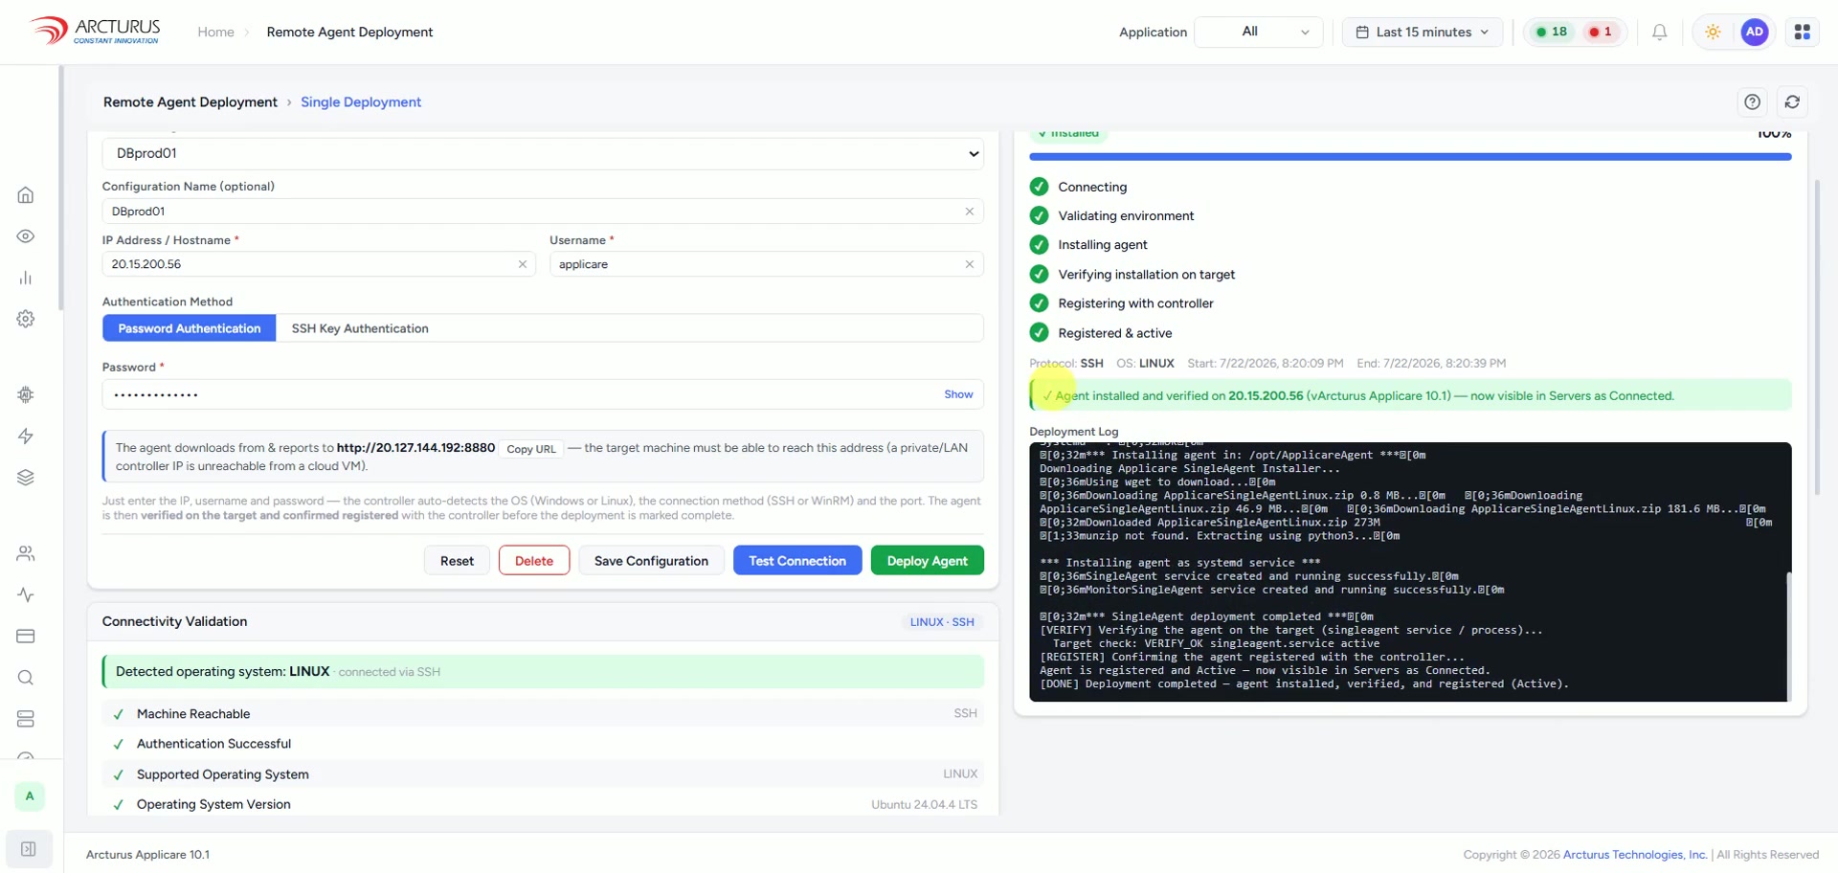1838x873 pixels.
Task: Copy the controller URL
Action: [531, 449]
